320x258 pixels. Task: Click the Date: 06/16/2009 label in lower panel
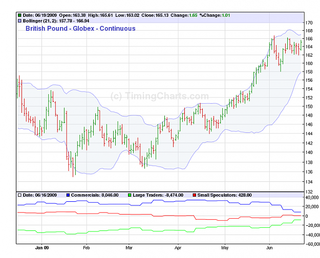point(40,195)
